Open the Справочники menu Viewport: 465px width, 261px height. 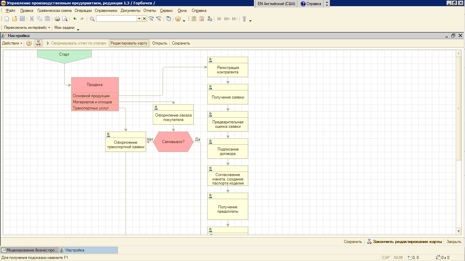coord(106,11)
